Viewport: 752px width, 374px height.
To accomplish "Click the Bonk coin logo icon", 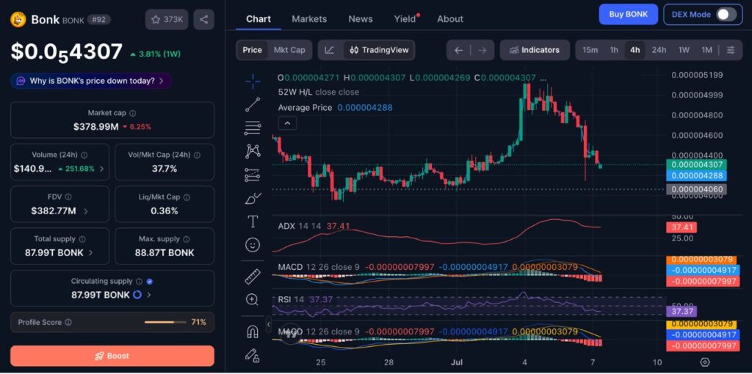I will point(18,19).
